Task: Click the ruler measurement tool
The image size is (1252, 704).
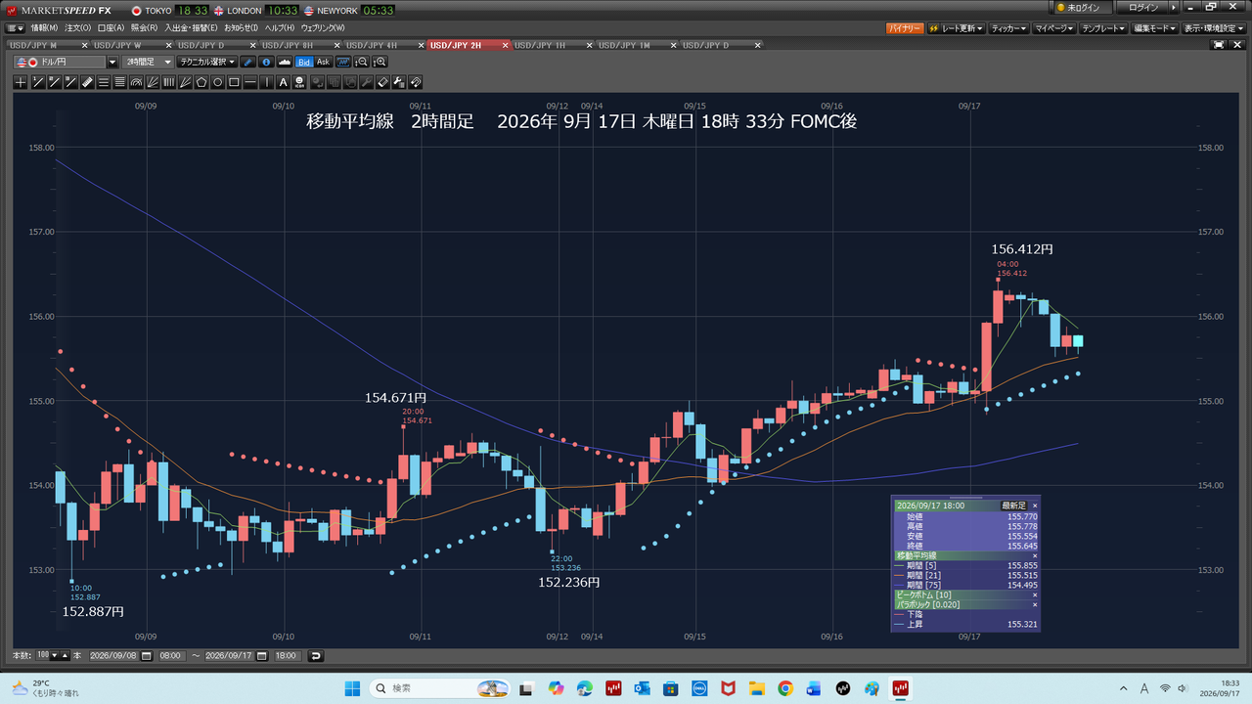Action: pos(87,82)
